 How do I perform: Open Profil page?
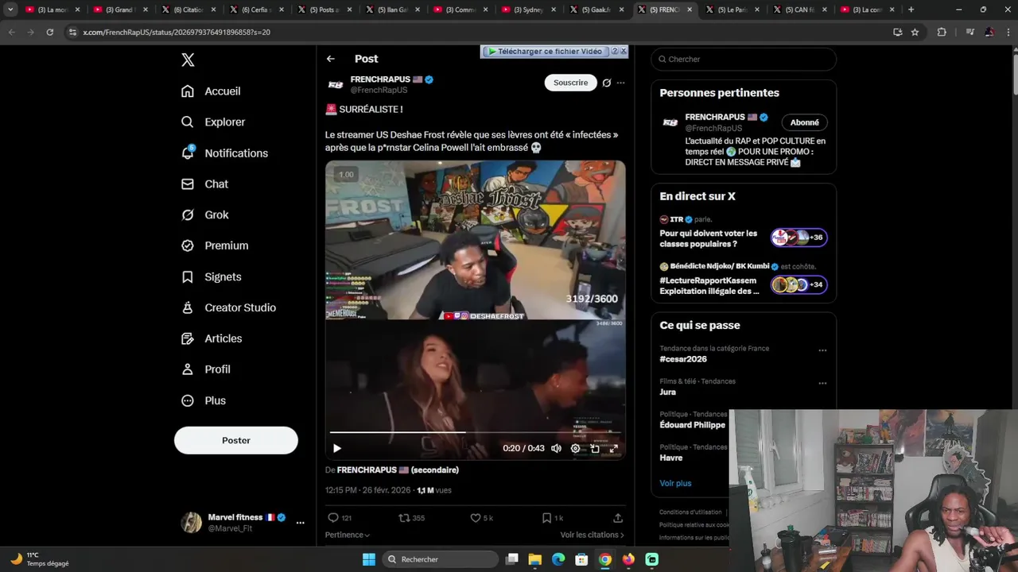click(205, 370)
